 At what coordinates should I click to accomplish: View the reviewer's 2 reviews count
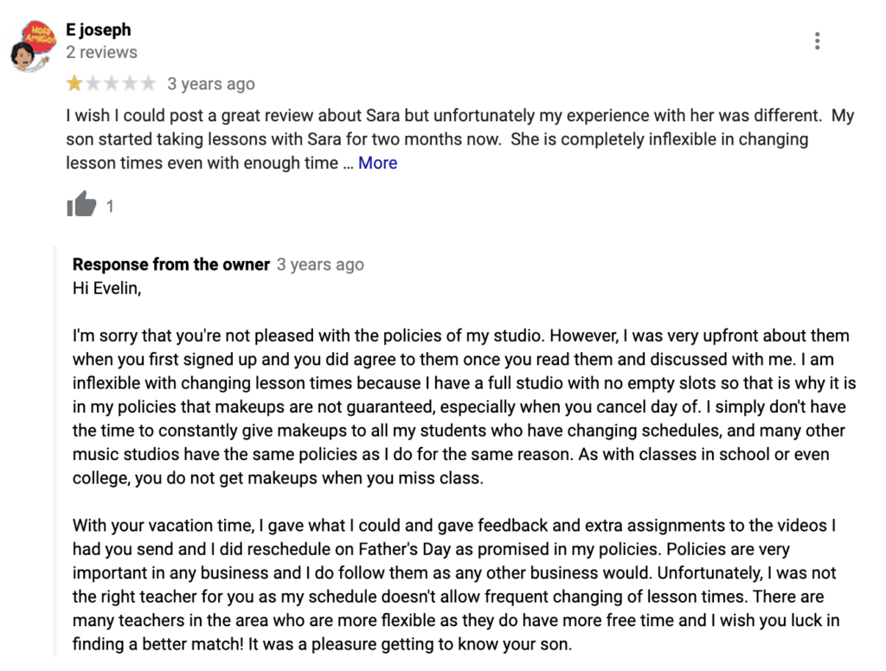click(102, 53)
